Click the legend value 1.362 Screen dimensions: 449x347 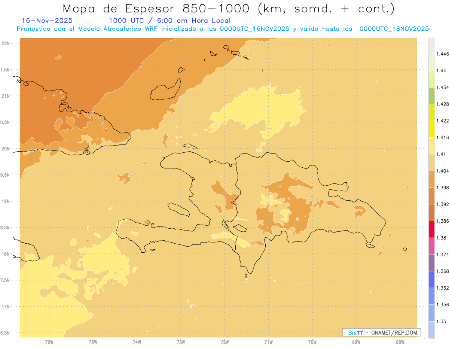(443, 288)
